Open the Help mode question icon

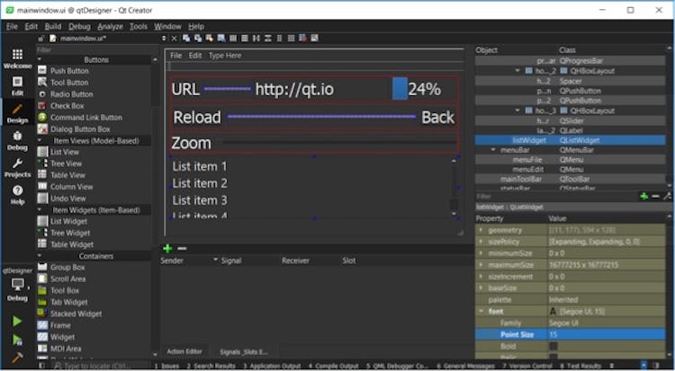coord(17,195)
